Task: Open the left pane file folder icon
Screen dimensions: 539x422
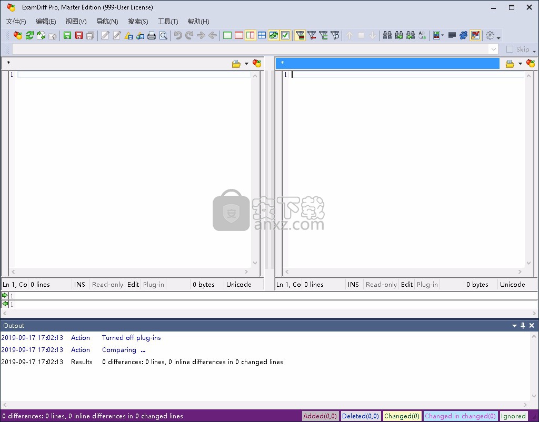Action: coord(236,64)
